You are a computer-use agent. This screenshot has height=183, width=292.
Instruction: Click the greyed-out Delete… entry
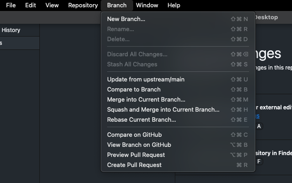[x=119, y=39]
